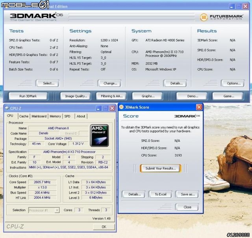Click Select... under Tests
Screen dimensions: 252x238
point(47,83)
